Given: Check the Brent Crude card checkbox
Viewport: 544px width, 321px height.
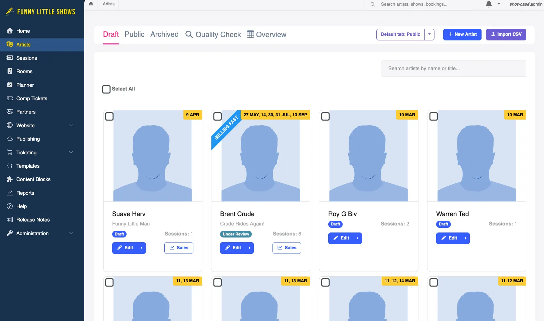Looking at the screenshot, I should tap(217, 116).
